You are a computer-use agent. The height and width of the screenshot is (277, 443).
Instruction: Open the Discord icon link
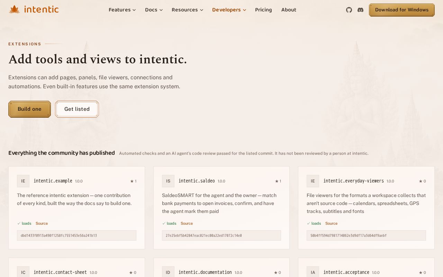[360, 10]
